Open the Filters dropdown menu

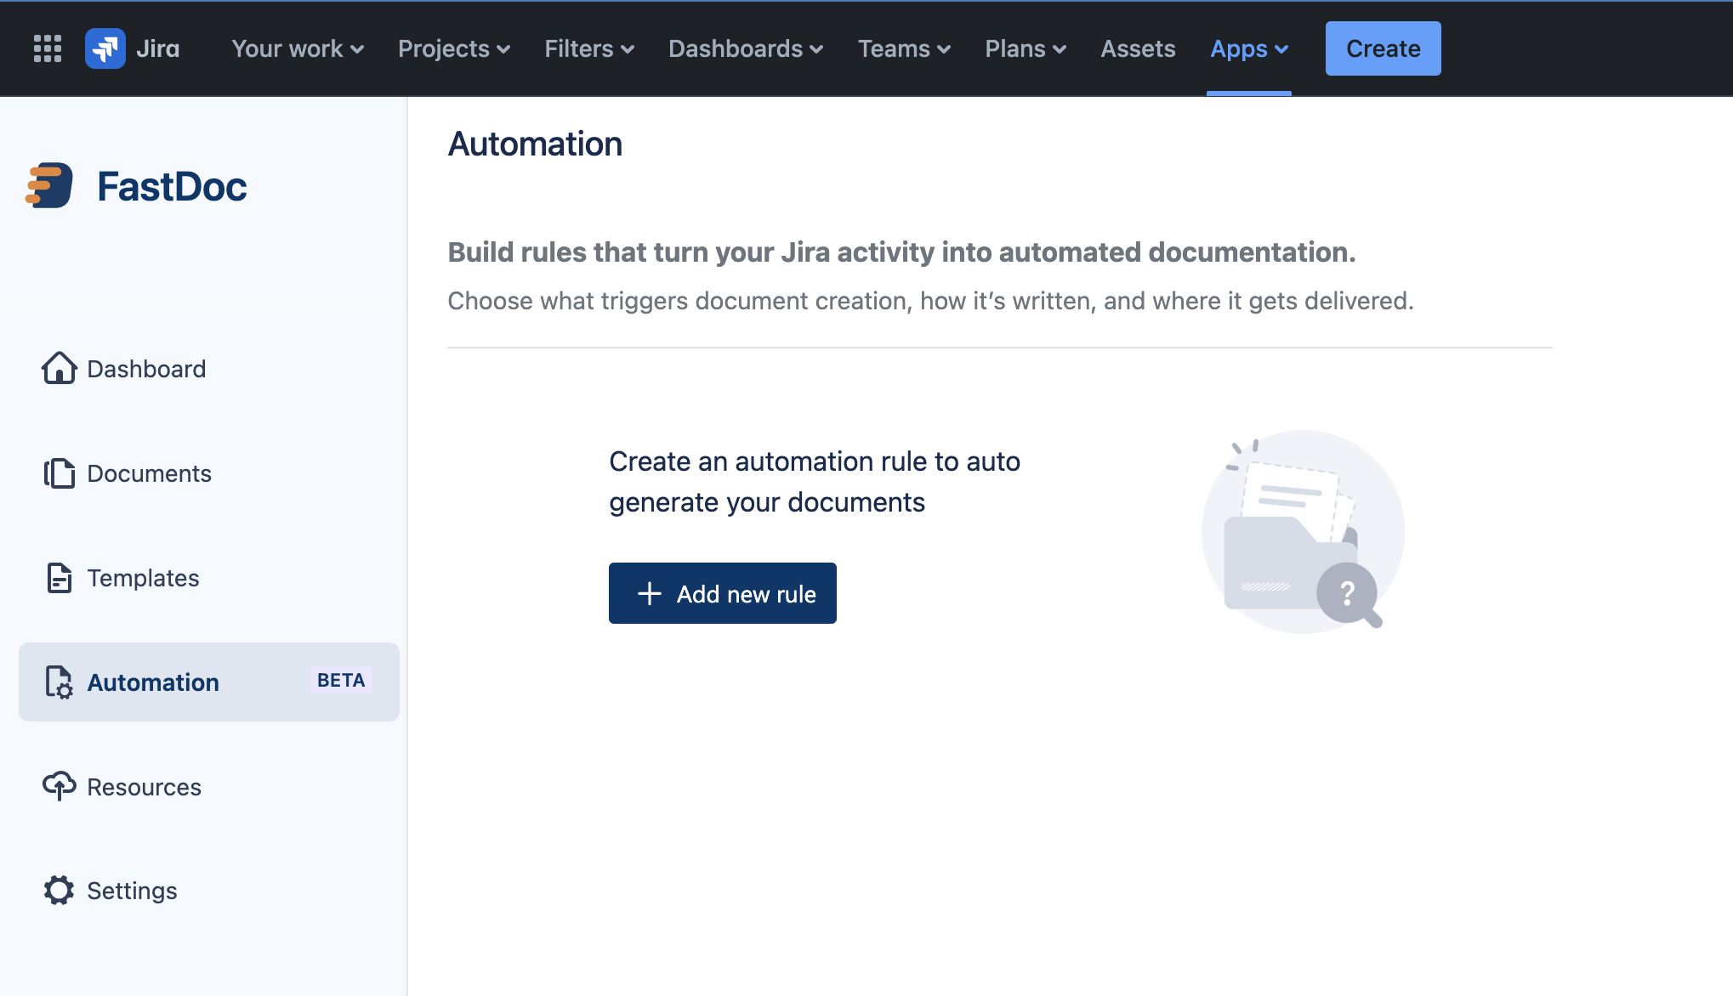pyautogui.click(x=589, y=48)
